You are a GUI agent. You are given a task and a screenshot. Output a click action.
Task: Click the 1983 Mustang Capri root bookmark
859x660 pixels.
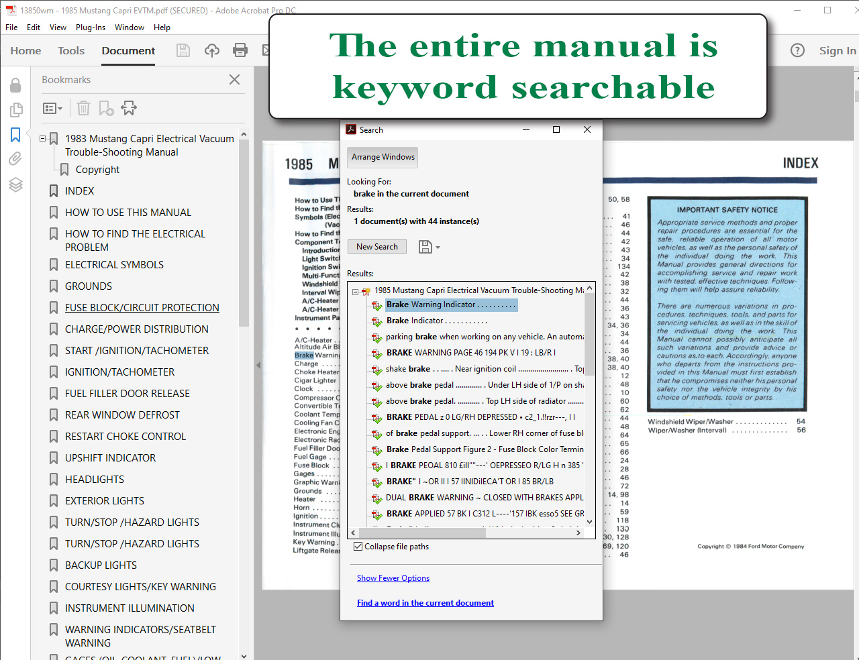coord(150,146)
